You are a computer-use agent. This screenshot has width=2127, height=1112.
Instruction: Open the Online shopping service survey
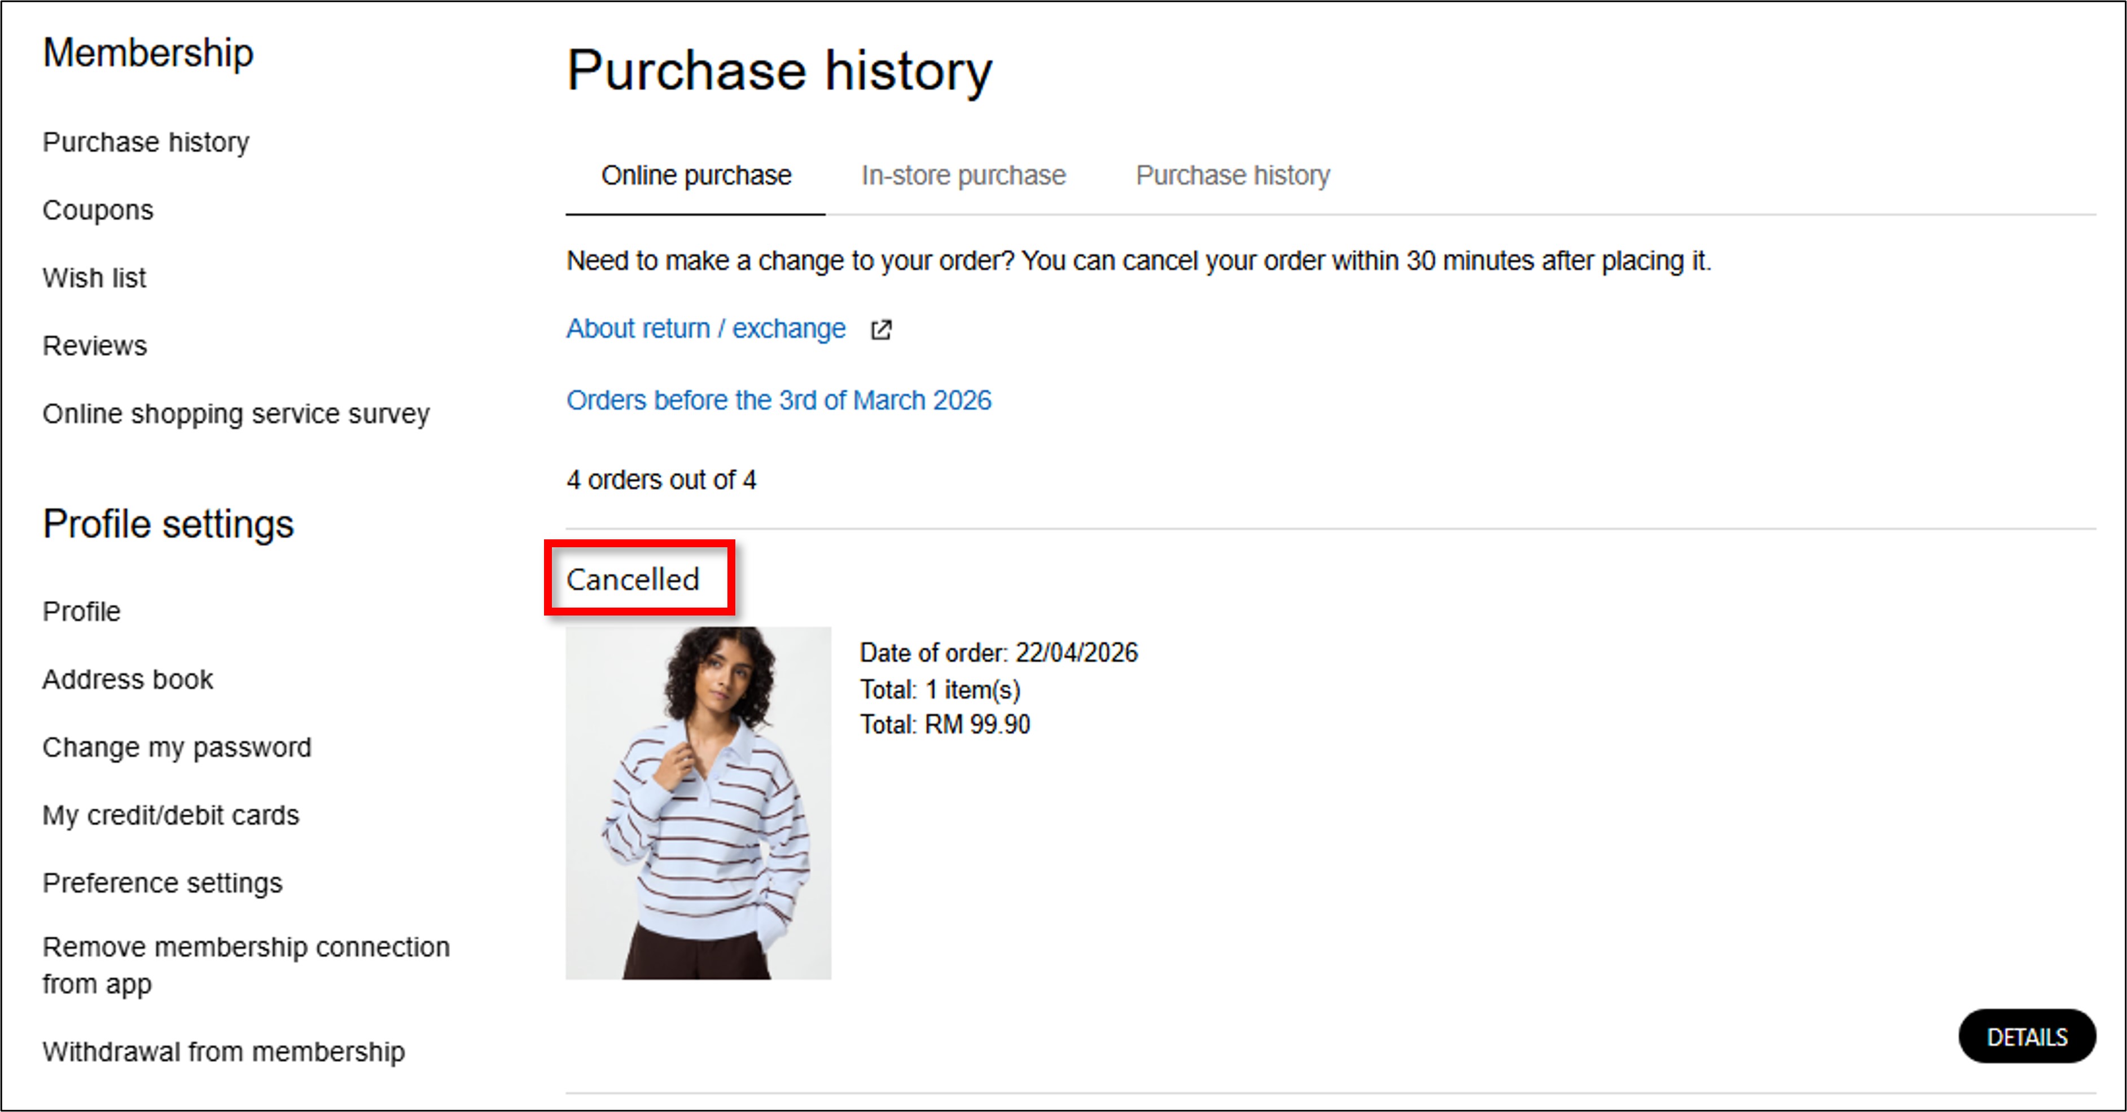[x=235, y=414]
